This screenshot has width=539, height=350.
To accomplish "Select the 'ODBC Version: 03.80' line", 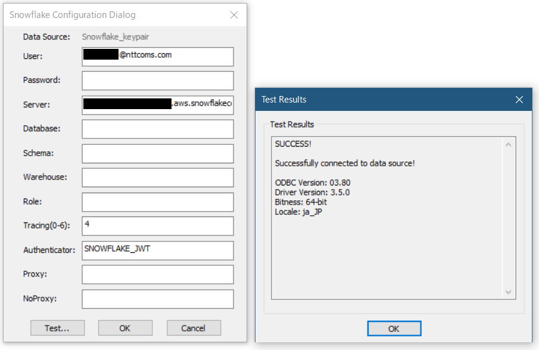I will pos(313,182).
